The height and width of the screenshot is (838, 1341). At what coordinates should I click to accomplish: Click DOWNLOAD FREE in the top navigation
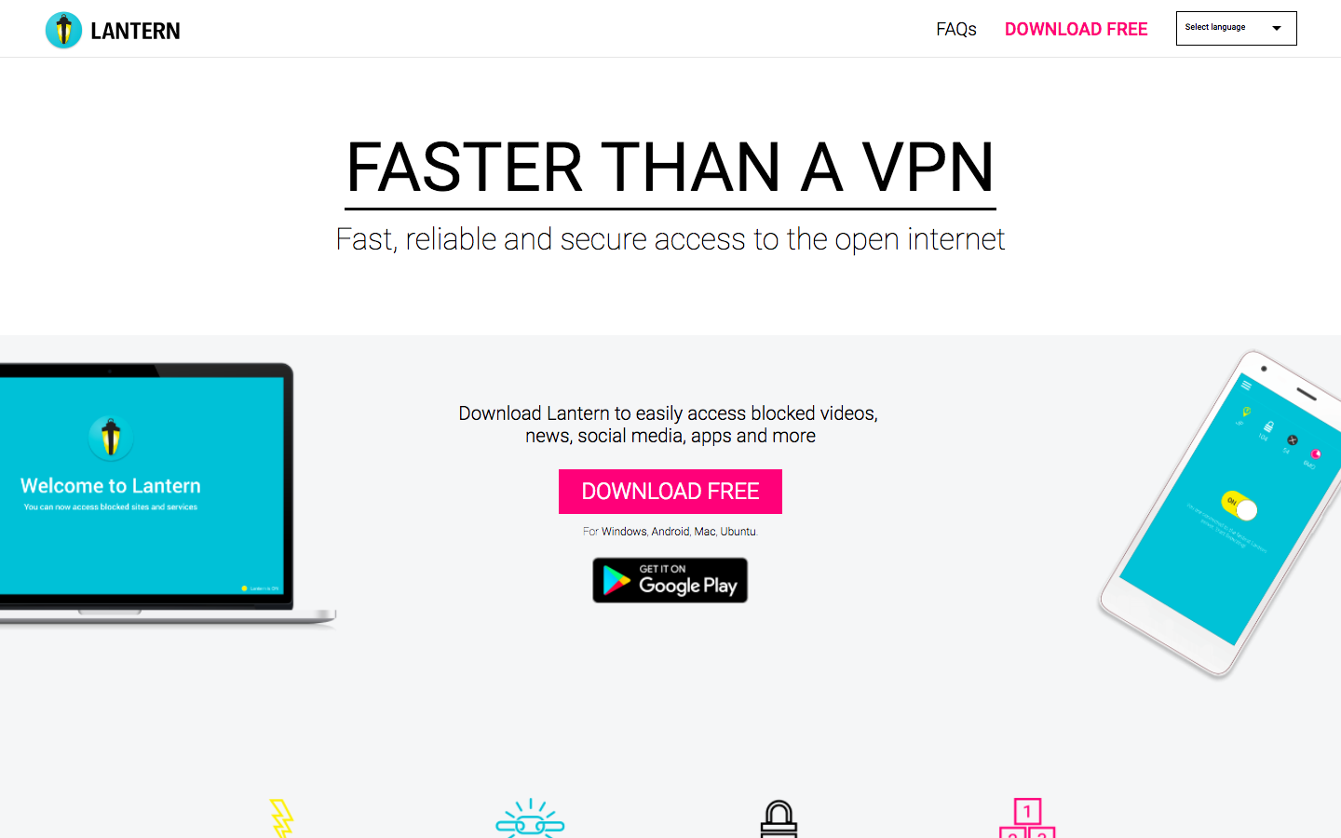(x=1076, y=29)
